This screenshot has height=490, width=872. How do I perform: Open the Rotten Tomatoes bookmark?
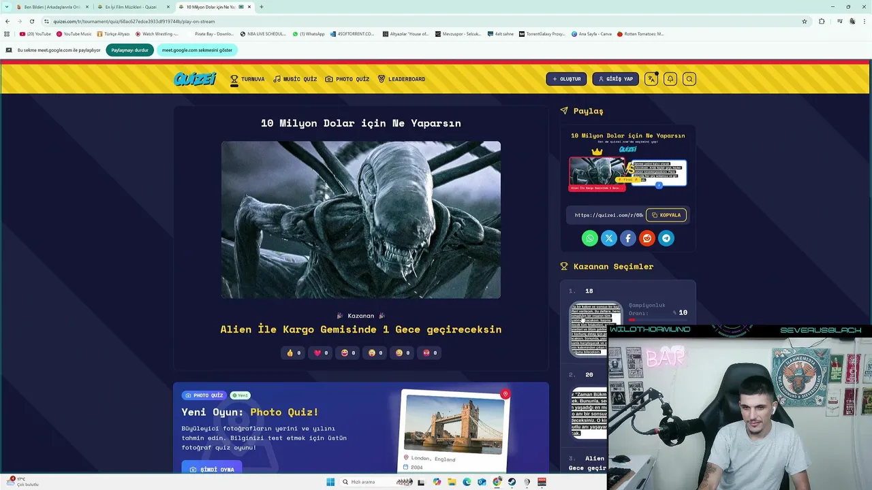tap(640, 34)
